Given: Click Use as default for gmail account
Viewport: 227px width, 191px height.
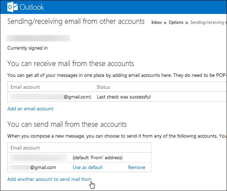Looking at the screenshot, I should tap(88, 167).
